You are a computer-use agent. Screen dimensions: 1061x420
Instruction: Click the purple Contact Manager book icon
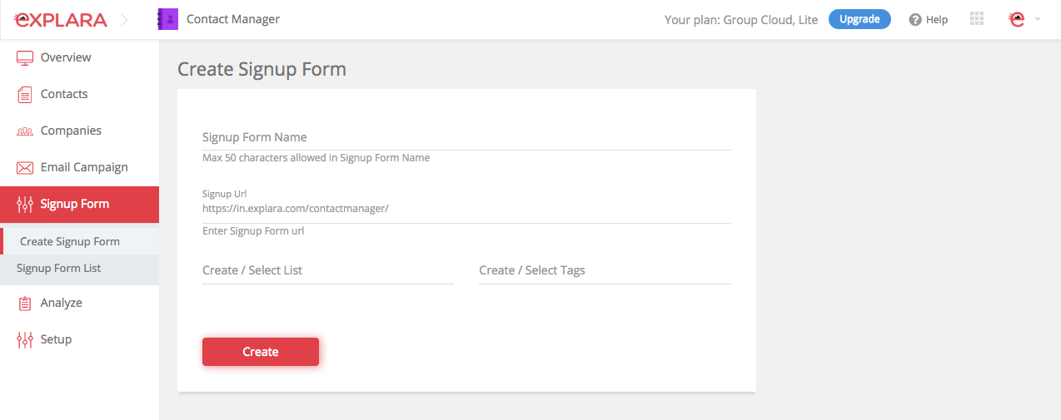168,19
